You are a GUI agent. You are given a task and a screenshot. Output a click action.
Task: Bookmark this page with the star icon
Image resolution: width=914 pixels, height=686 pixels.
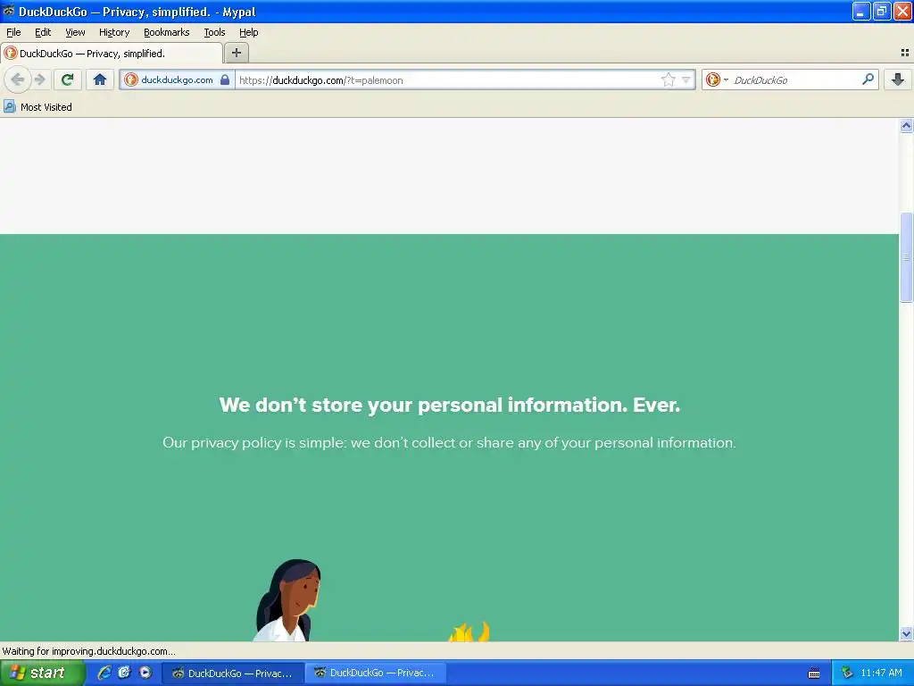pos(668,79)
